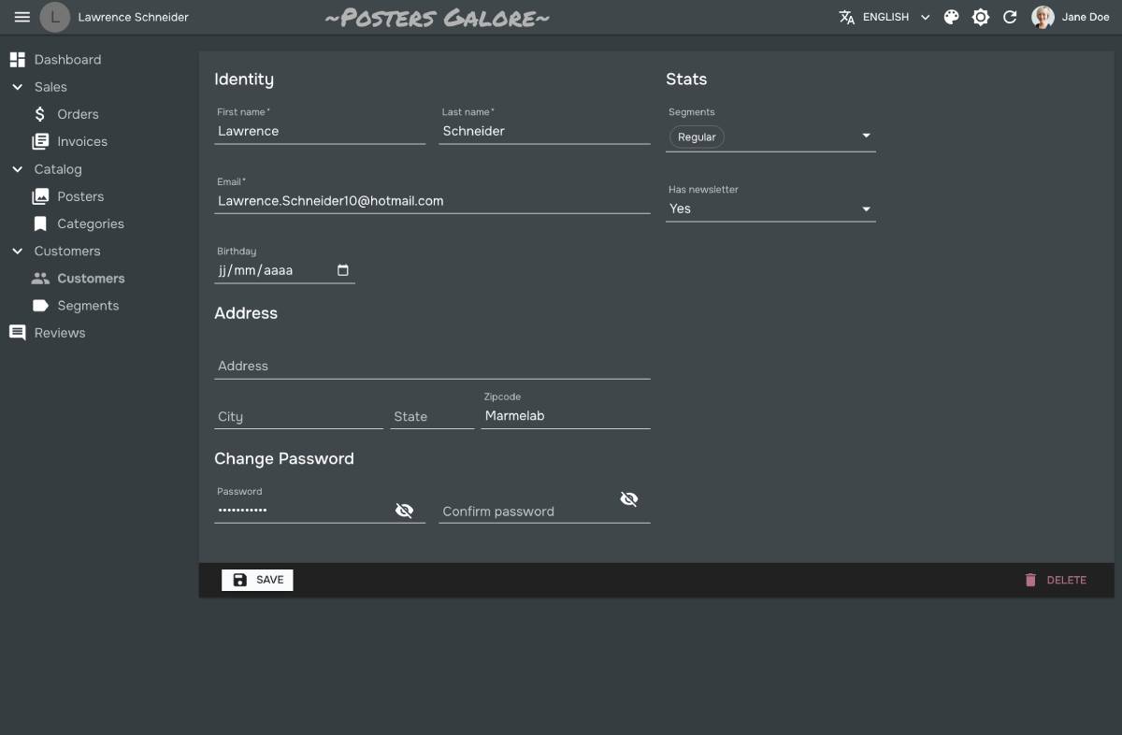The image size is (1122, 735).
Task: Click the Delete button
Action: pos(1055,580)
